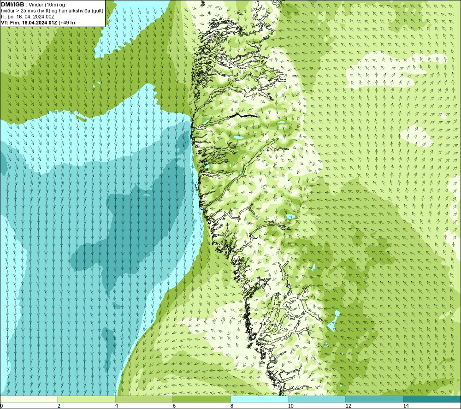Click the '10' label on the color scale
This screenshot has width=461, height=409.
pyautogui.click(x=290, y=406)
